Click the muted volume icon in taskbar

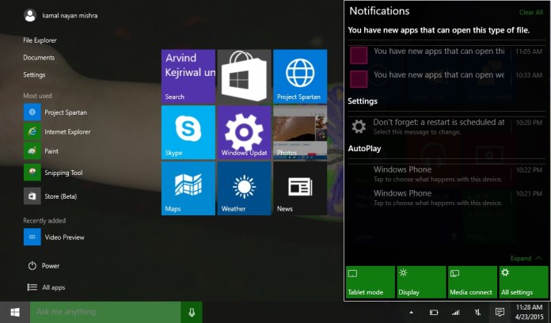pyautogui.click(x=477, y=312)
